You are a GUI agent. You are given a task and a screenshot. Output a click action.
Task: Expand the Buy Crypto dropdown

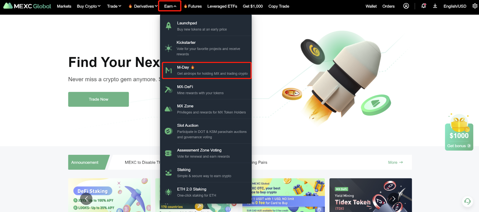[x=89, y=6]
